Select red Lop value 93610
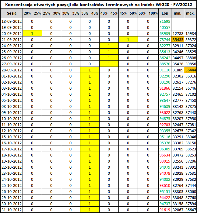Screen dimensions: 197x213 click(x=165, y=185)
